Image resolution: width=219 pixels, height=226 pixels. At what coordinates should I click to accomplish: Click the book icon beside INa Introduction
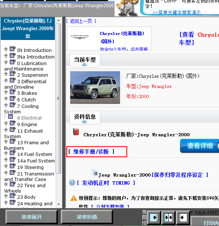(x=13, y=55)
